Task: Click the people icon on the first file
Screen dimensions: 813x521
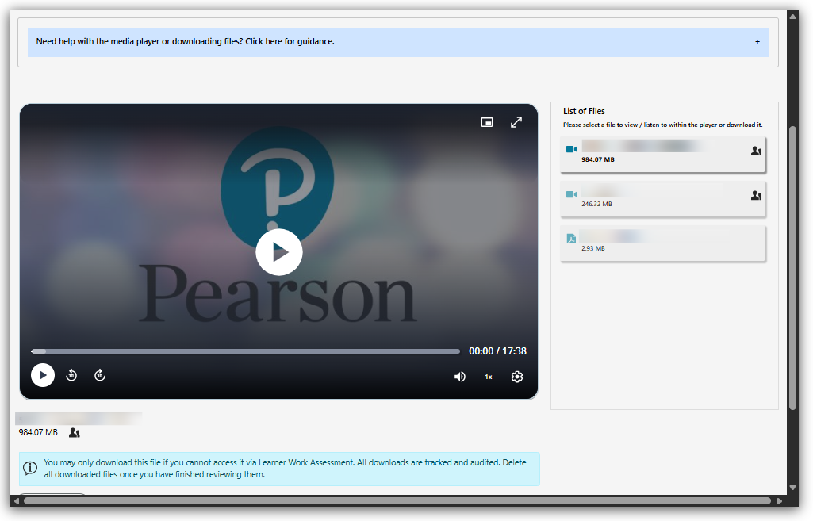Action: 756,151
